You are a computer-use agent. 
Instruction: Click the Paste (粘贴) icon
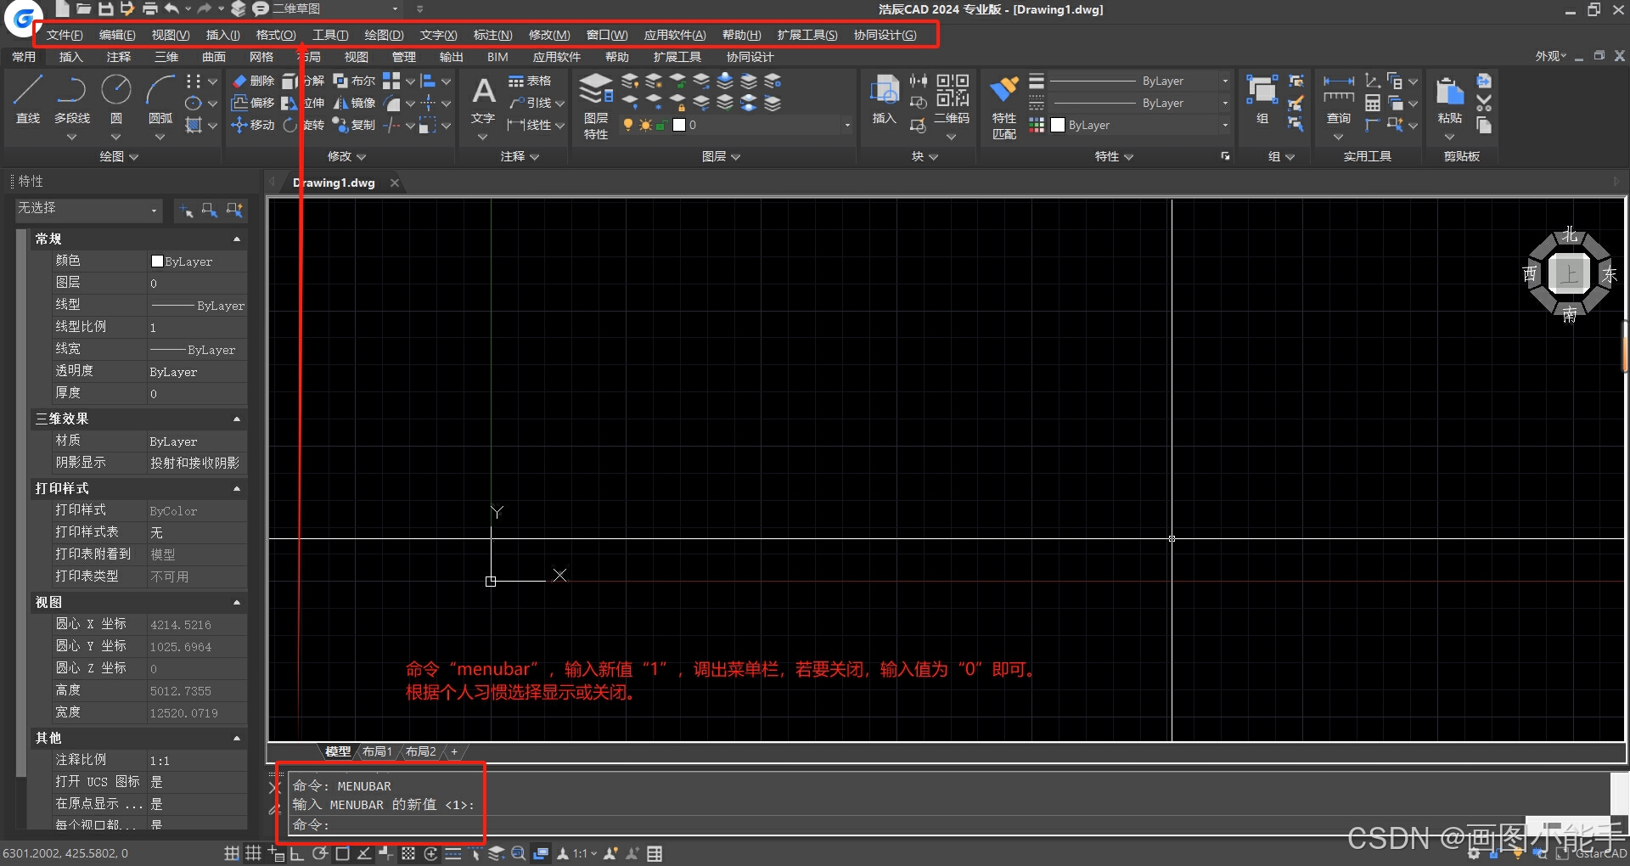(1450, 101)
